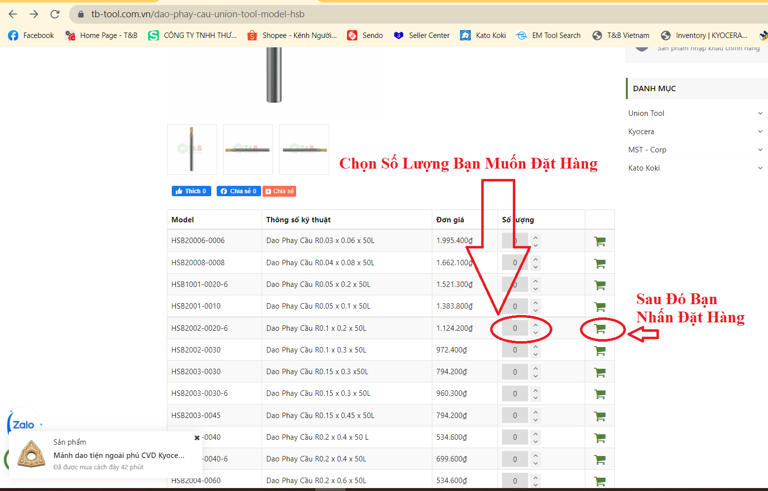768x491 pixels.
Task: Reload the current page
Action: click(55, 14)
